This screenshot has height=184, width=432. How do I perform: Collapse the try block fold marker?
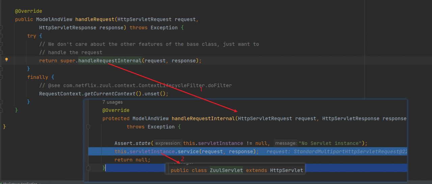click(2, 36)
